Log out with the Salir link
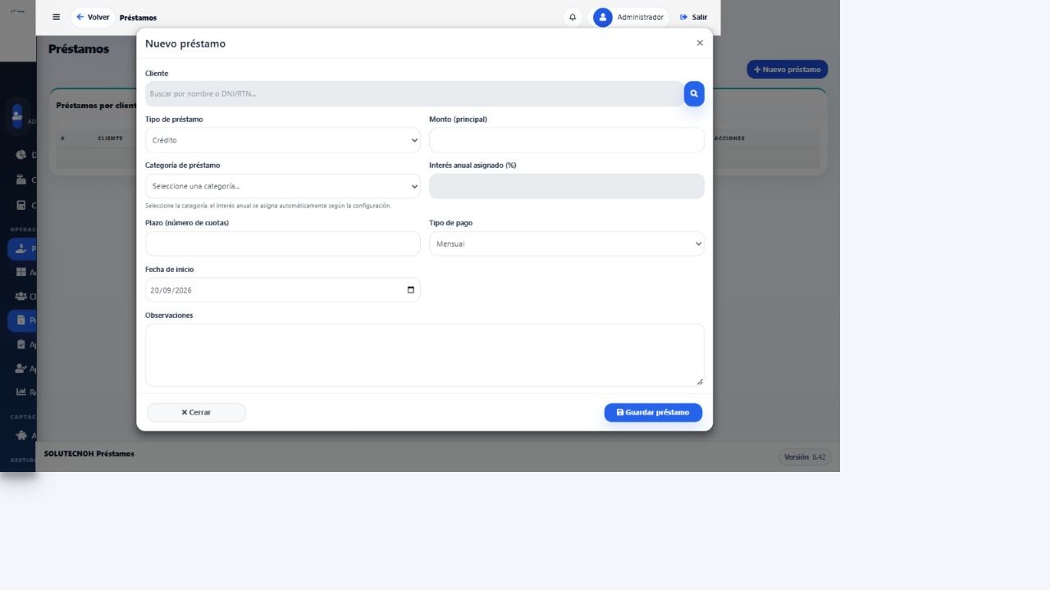1050x590 pixels. [693, 17]
